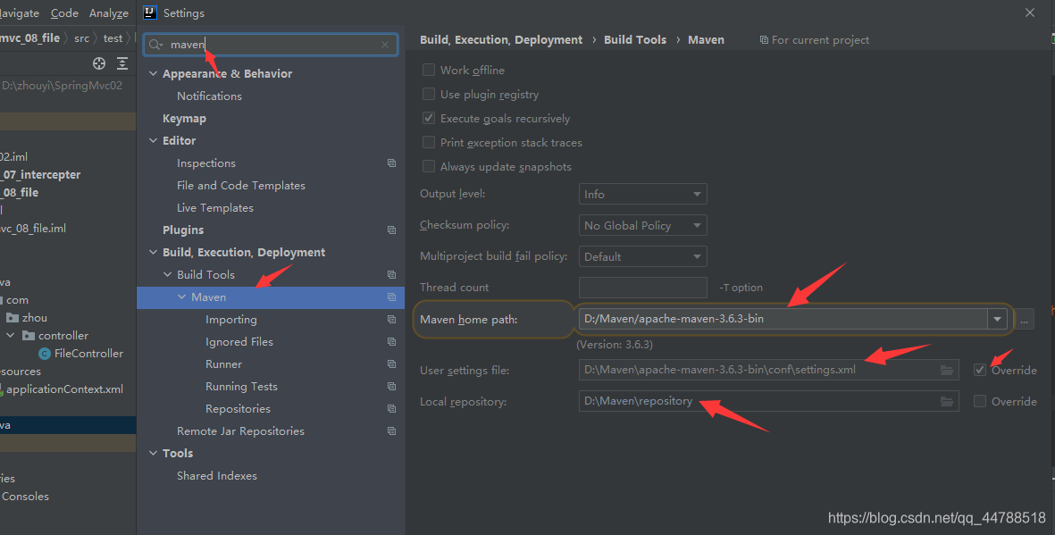
Task: Click the FileController class icon
Action: coord(45,354)
